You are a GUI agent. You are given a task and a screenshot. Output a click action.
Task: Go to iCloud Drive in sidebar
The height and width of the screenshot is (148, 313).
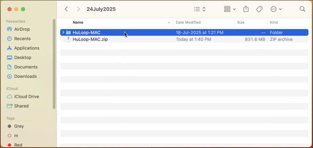click(x=26, y=96)
